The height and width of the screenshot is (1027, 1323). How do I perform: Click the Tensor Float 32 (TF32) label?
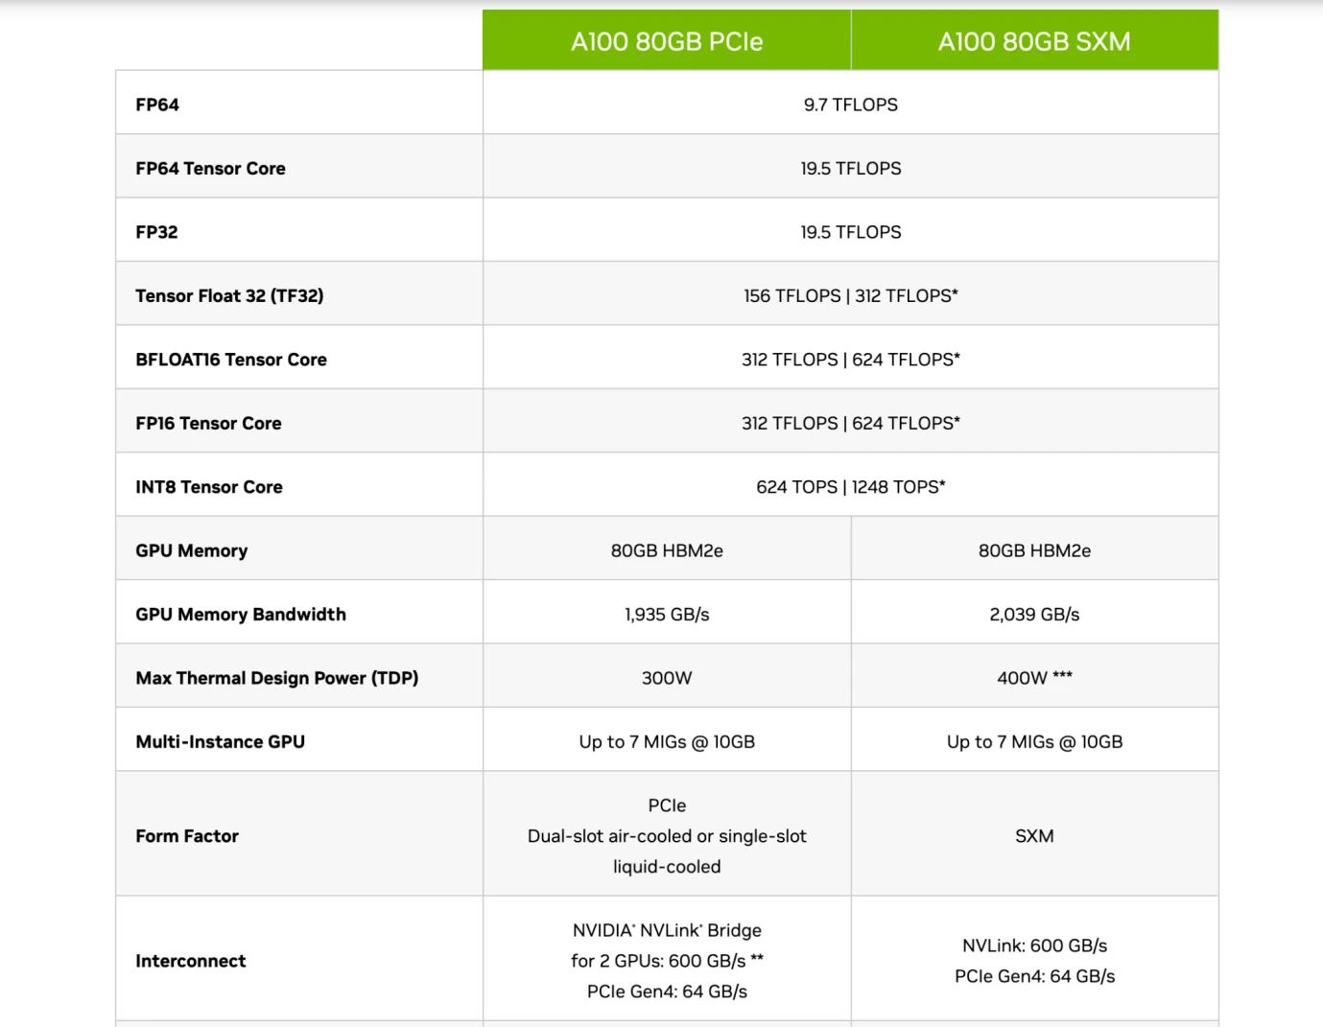click(229, 295)
